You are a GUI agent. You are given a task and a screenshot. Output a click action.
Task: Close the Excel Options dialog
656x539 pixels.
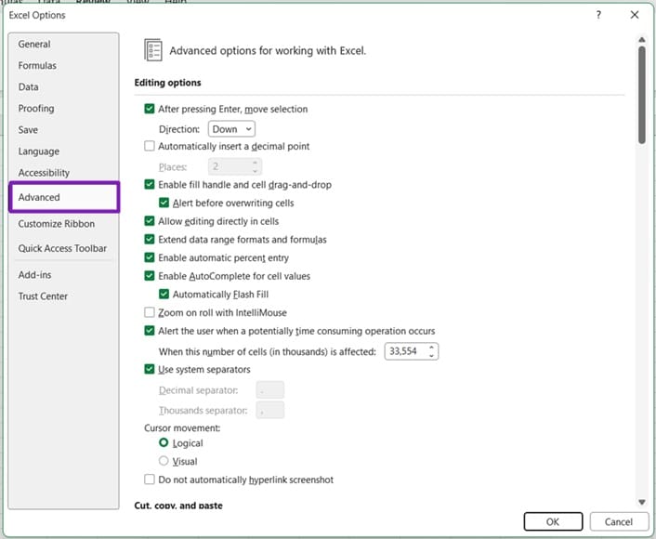(x=635, y=15)
